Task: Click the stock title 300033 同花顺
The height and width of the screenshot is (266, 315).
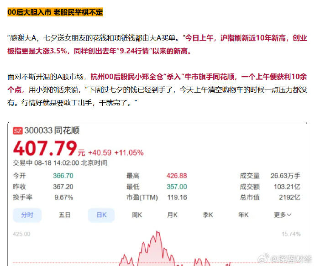Action: 52,130
